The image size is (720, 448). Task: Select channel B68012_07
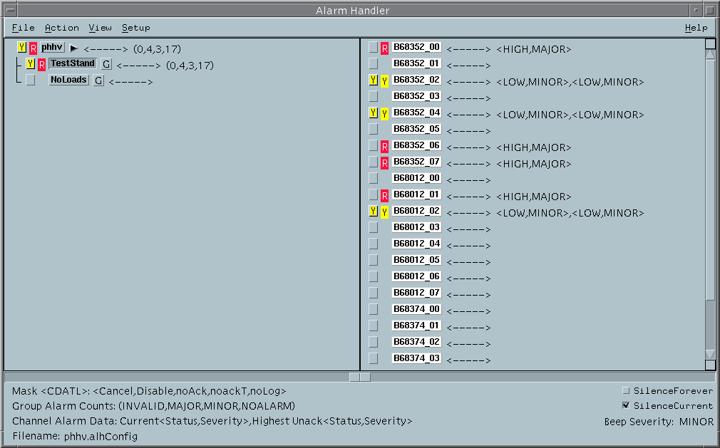tap(416, 293)
